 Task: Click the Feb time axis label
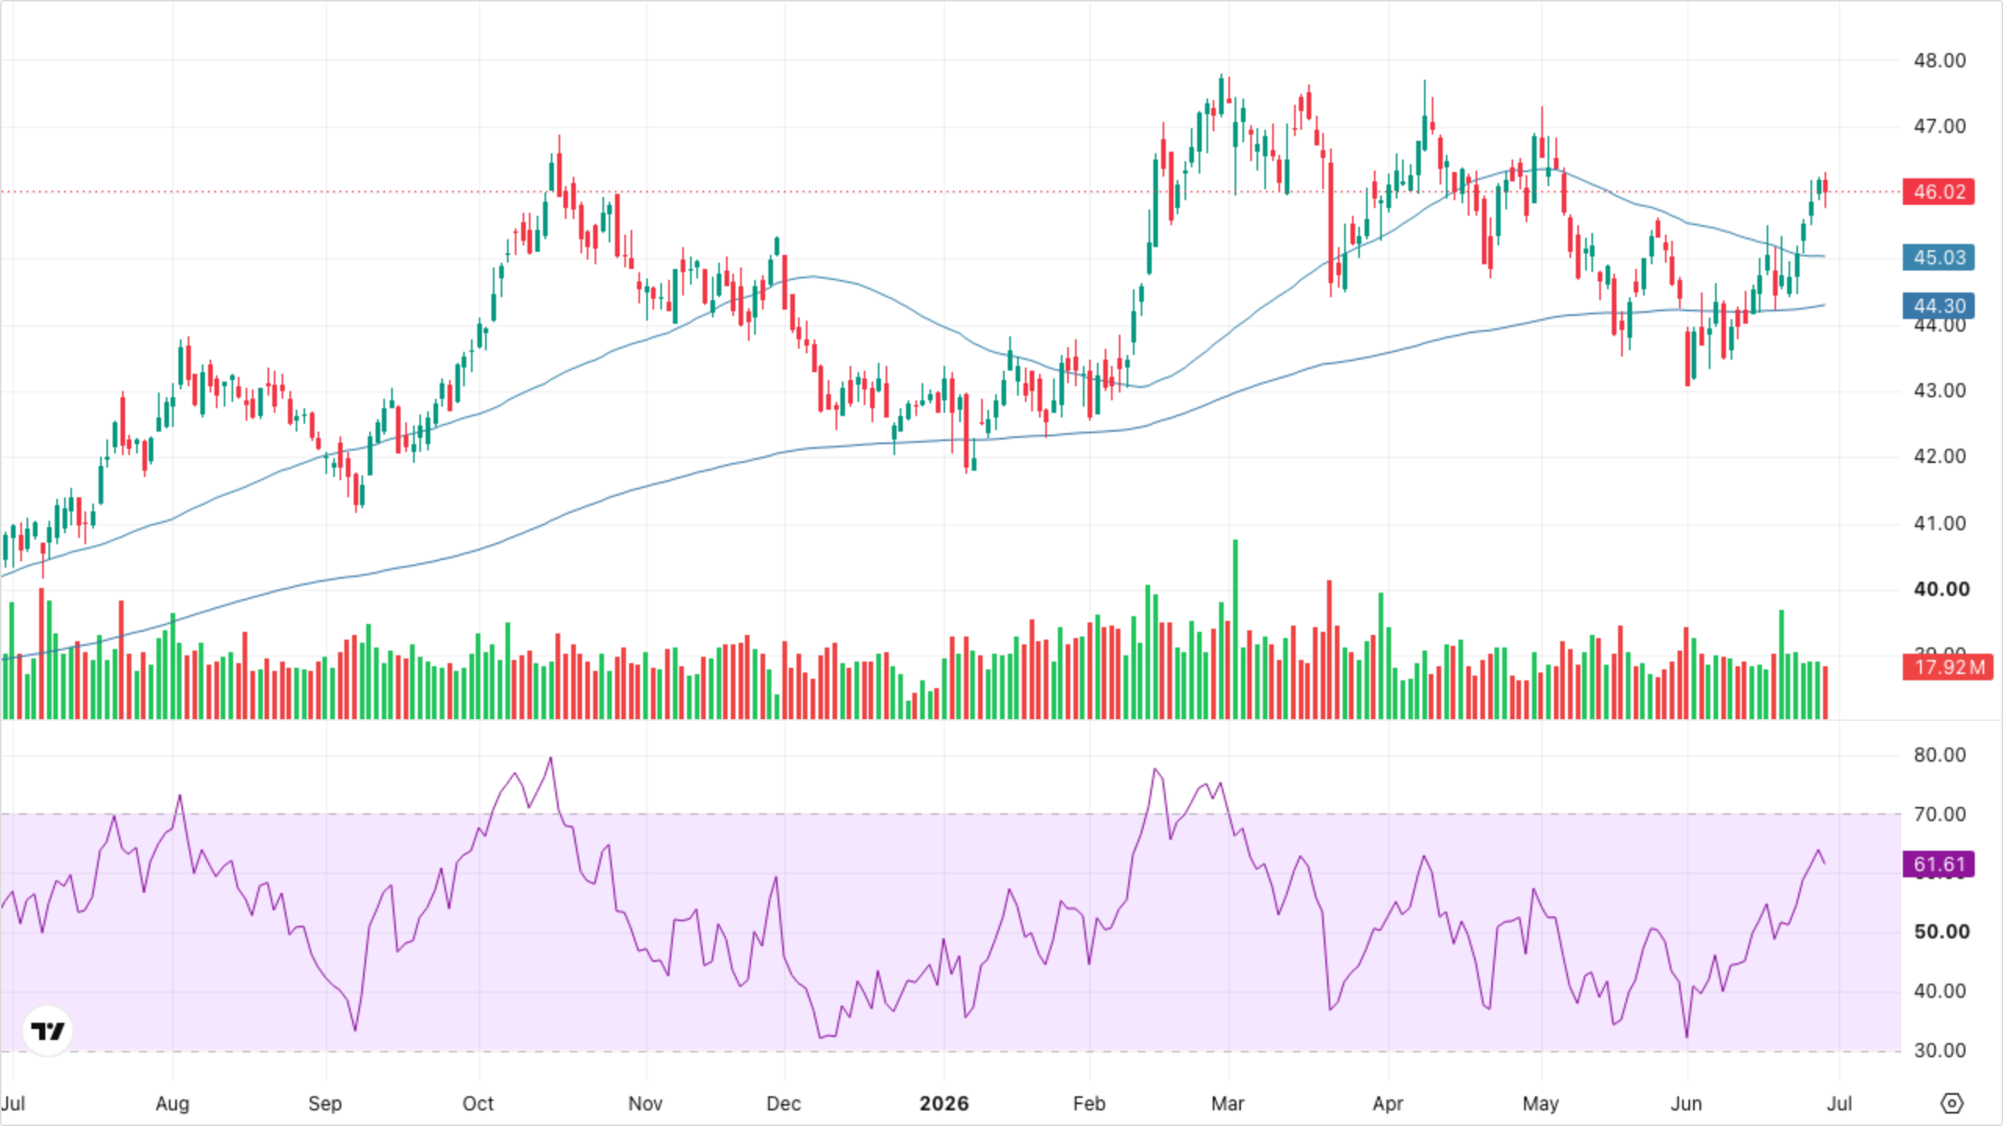(1089, 1103)
